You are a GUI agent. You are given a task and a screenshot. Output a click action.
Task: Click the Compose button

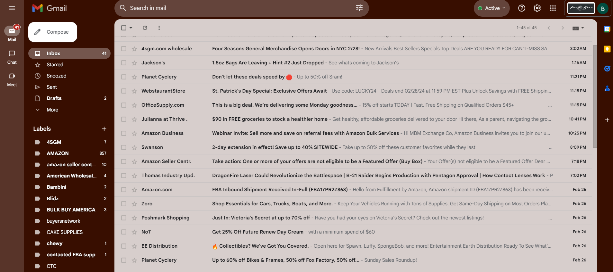[x=53, y=32]
